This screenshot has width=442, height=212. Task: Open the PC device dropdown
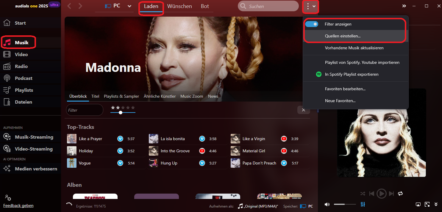(x=118, y=6)
